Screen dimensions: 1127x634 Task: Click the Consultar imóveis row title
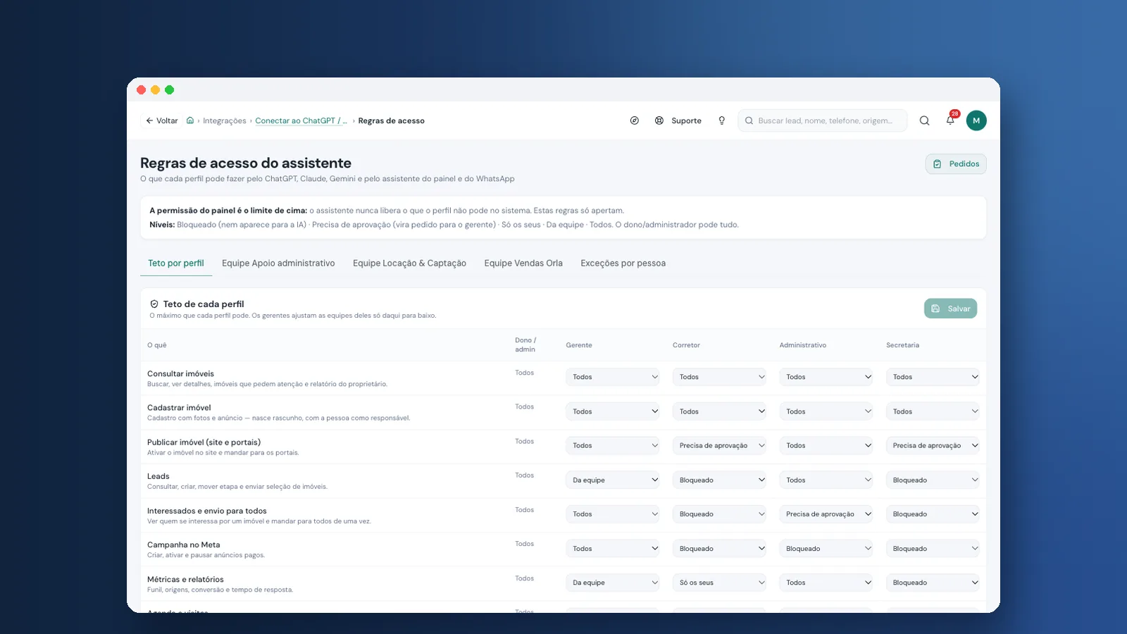pyautogui.click(x=180, y=373)
